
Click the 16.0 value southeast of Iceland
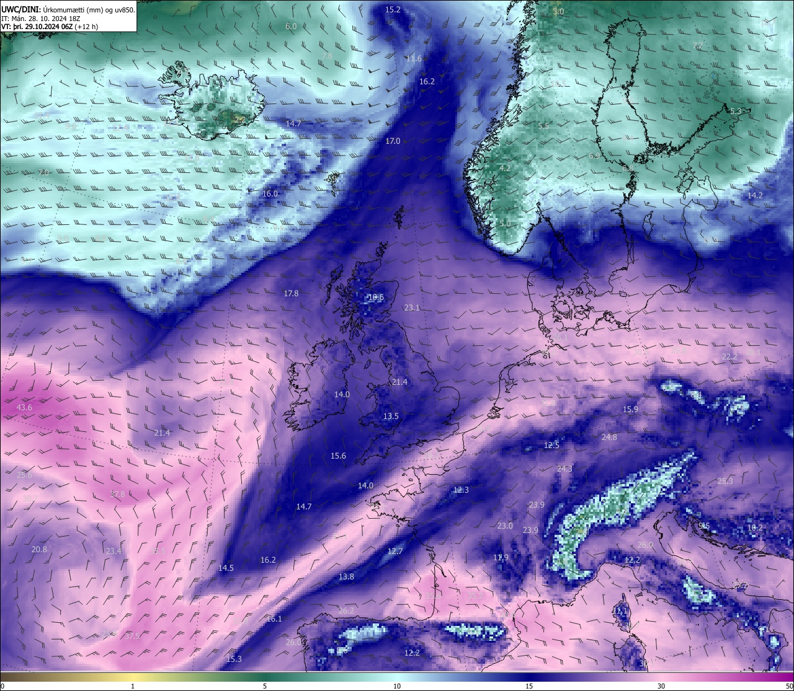point(270,194)
